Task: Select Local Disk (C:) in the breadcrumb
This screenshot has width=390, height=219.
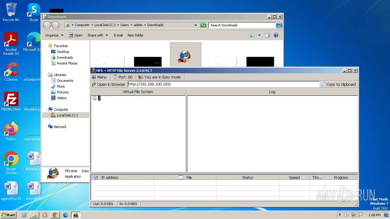Action: tap(105, 25)
